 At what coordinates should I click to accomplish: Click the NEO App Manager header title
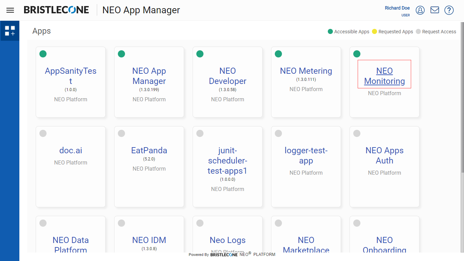[x=141, y=10]
